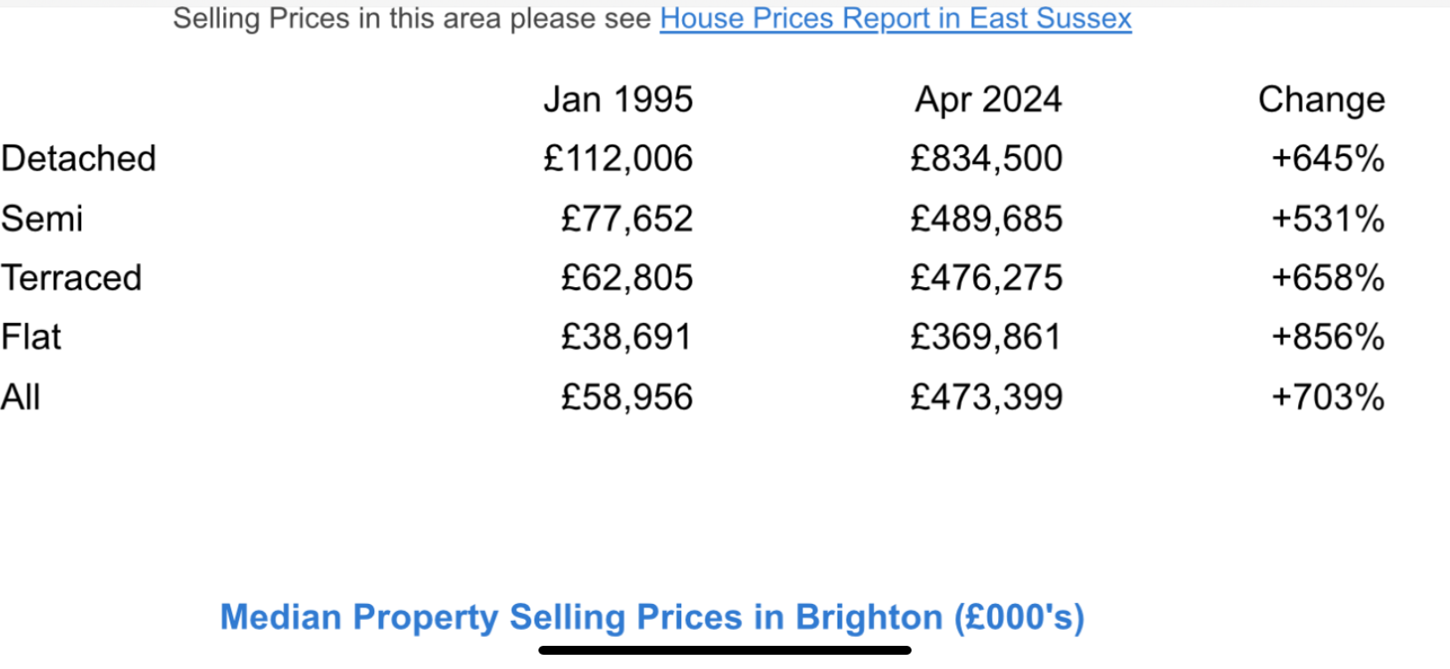The height and width of the screenshot is (669, 1450).
Task: Click Terraced Apr 2024 price £476,275
Action: (x=987, y=278)
